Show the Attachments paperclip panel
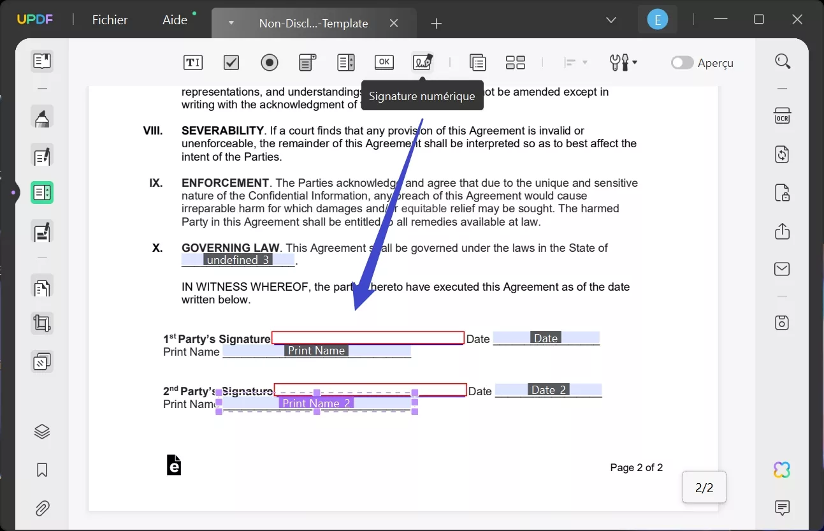 tap(42, 508)
